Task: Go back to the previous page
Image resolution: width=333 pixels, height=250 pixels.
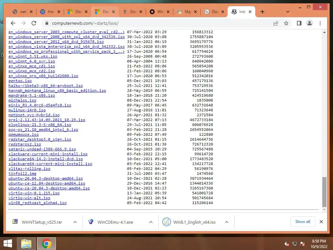Action: click(x=13, y=23)
